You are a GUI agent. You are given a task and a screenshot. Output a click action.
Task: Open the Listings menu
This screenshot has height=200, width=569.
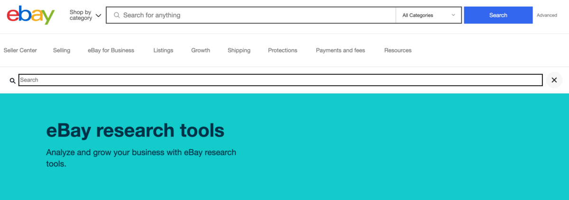(163, 50)
